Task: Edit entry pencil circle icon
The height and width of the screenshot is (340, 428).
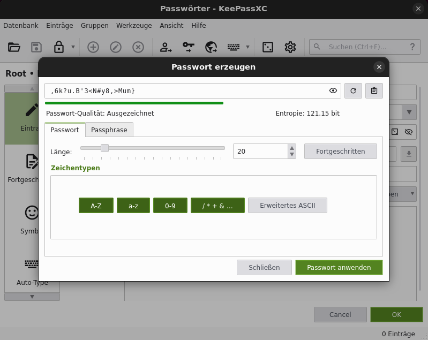Action: point(116,47)
